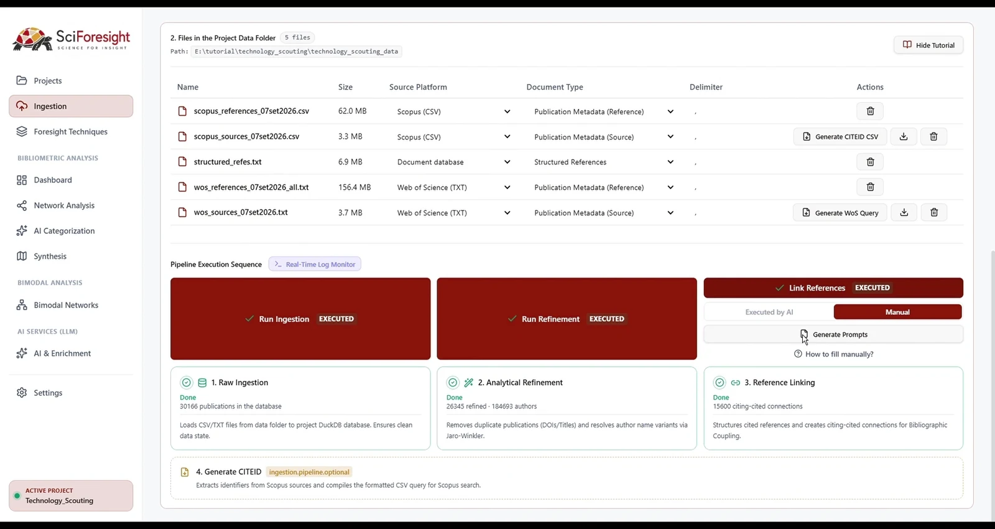Open Bimodal Networks
Screen dimensions: 995x529
71,305
